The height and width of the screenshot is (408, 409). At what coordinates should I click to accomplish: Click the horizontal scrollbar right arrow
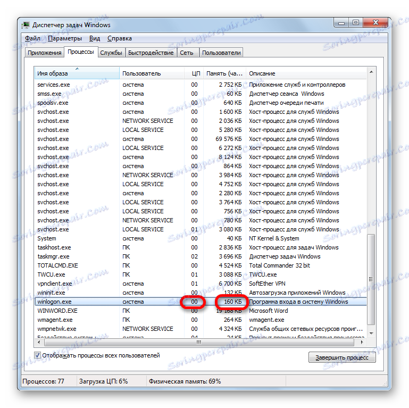362,342
